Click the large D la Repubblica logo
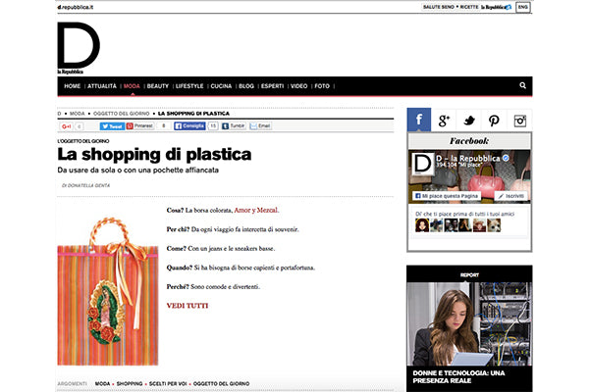Screen dimensions: 589x392 tap(79, 48)
